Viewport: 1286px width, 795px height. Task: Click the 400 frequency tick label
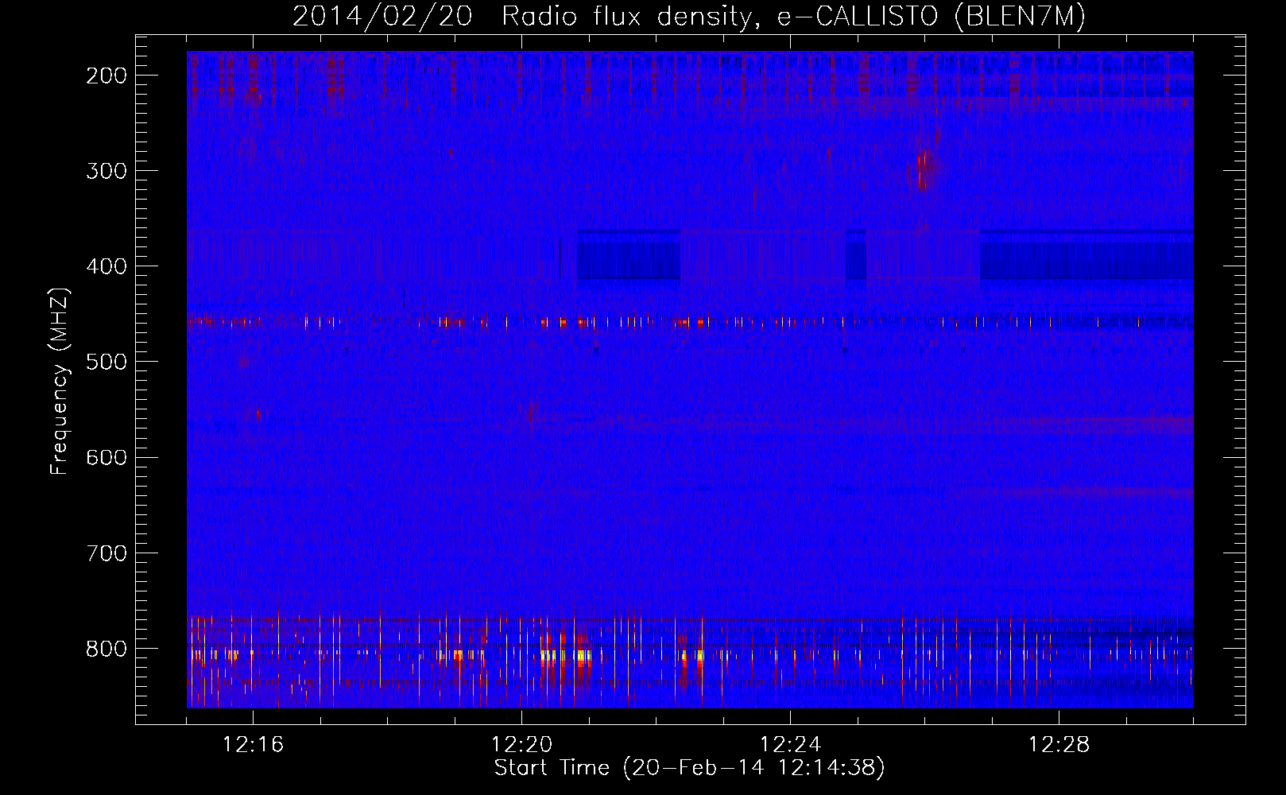click(x=106, y=266)
